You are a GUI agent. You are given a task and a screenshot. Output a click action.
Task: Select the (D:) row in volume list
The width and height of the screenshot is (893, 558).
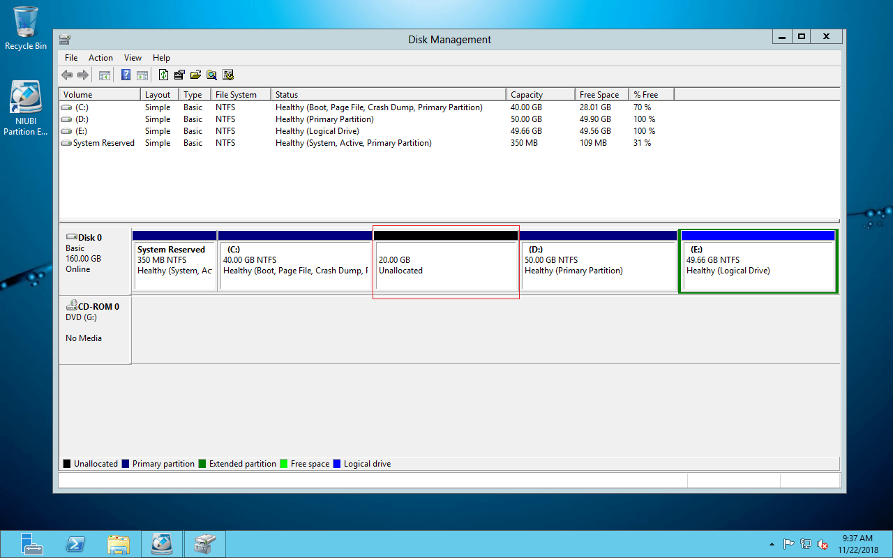coord(82,119)
